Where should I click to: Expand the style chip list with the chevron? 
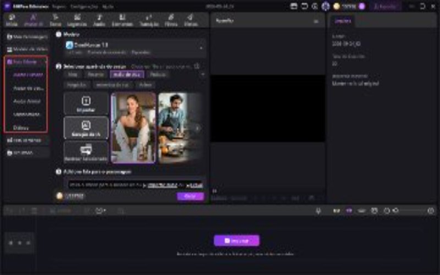tap(202, 74)
